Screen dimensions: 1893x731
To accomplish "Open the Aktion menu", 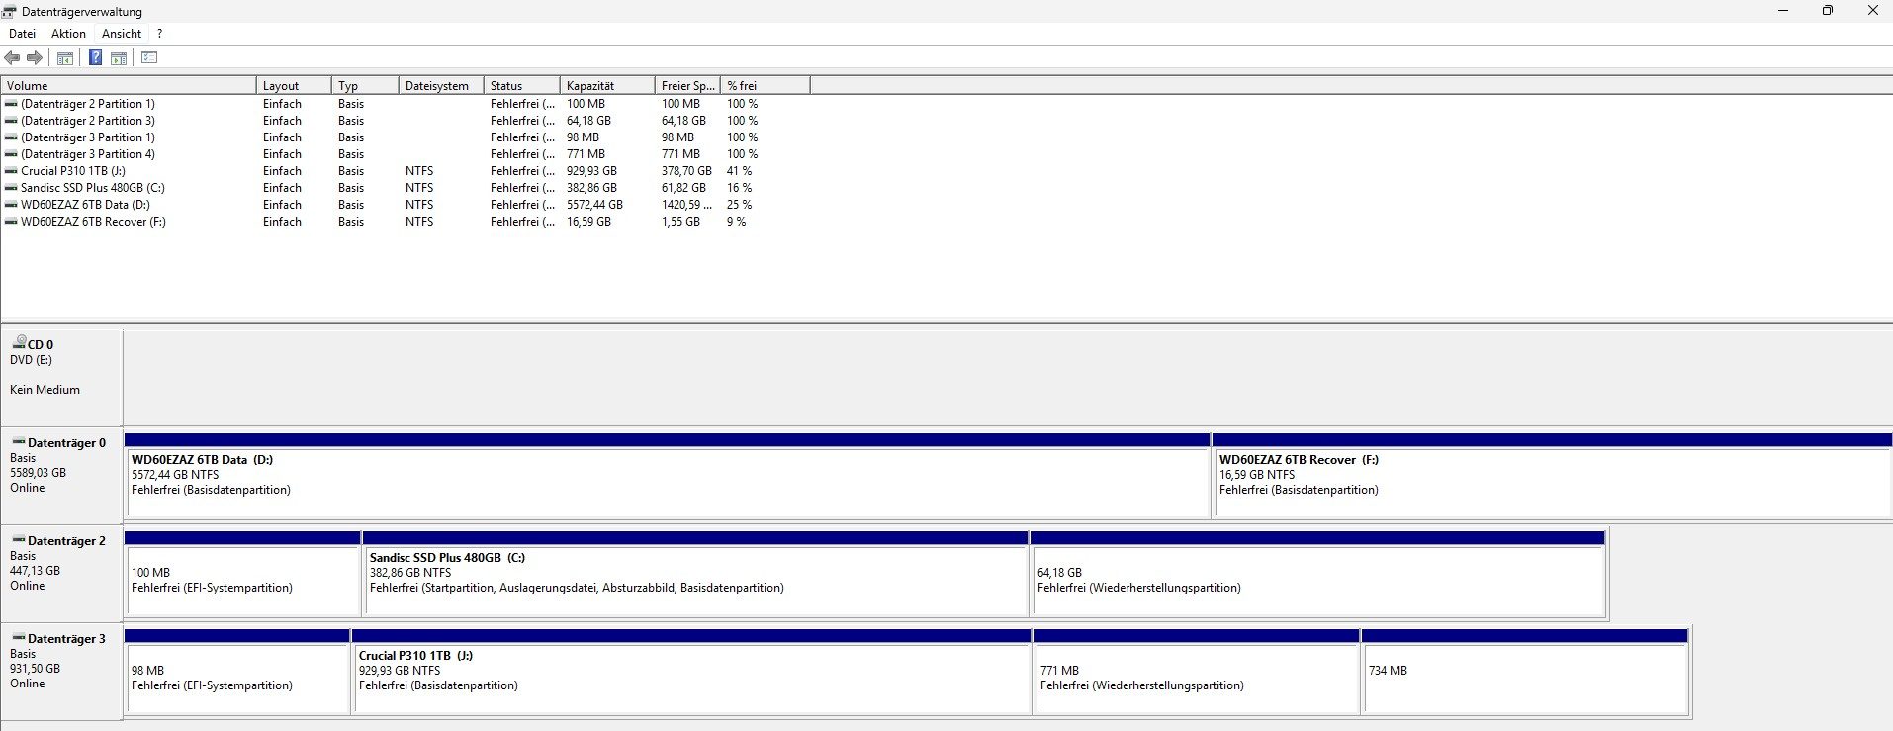I will pyautogui.click(x=69, y=34).
